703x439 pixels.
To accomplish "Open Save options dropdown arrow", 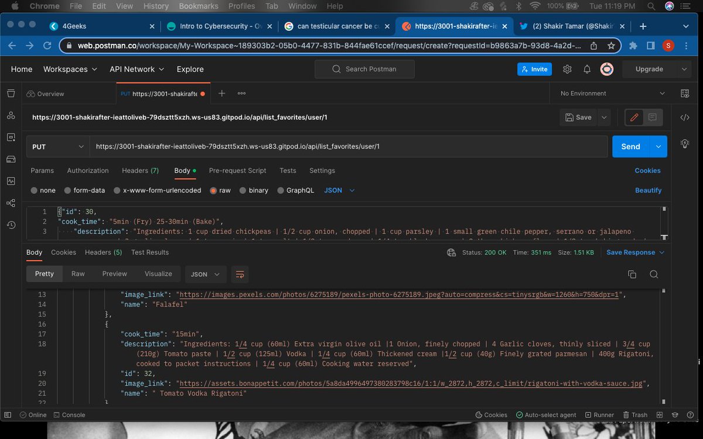I will coord(604,117).
